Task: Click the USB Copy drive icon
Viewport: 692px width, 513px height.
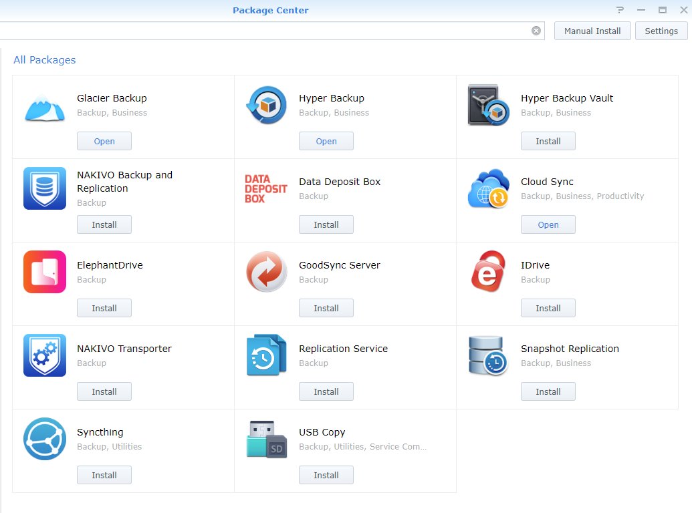Action: pyautogui.click(x=267, y=440)
